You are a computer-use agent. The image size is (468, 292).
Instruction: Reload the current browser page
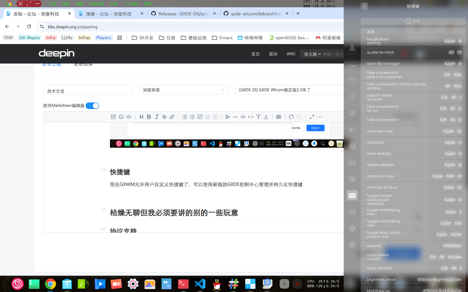click(29, 26)
